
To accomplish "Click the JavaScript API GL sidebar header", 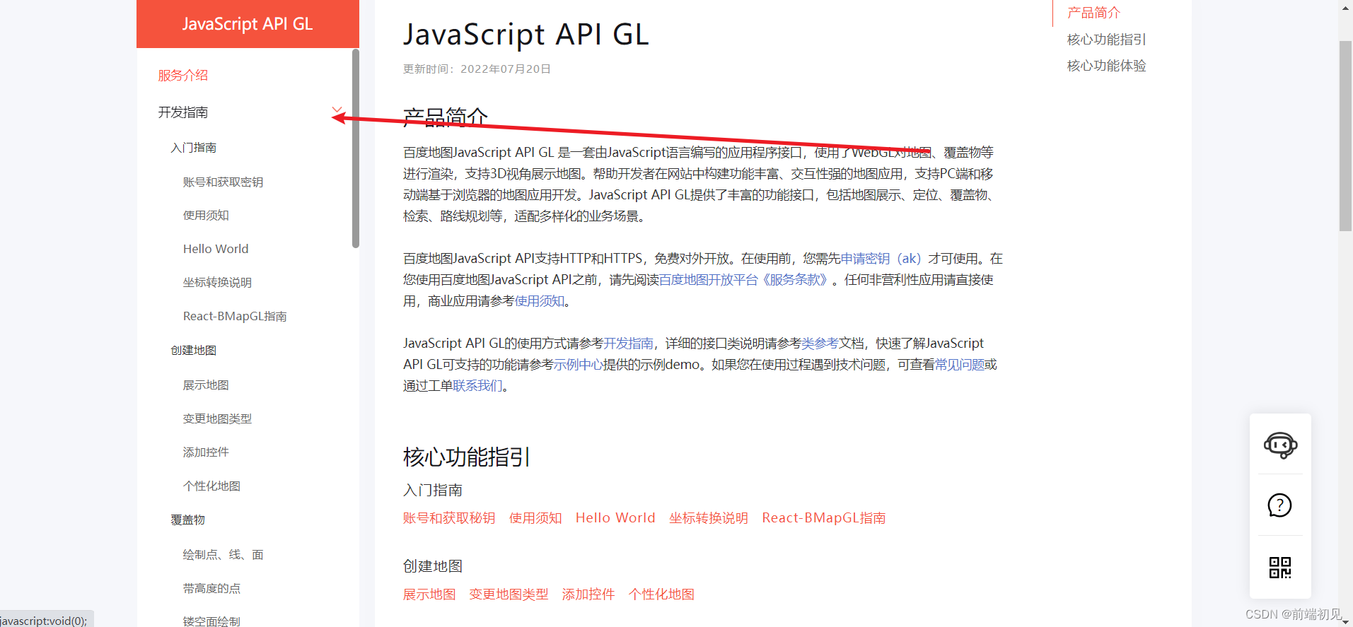I will tap(248, 24).
